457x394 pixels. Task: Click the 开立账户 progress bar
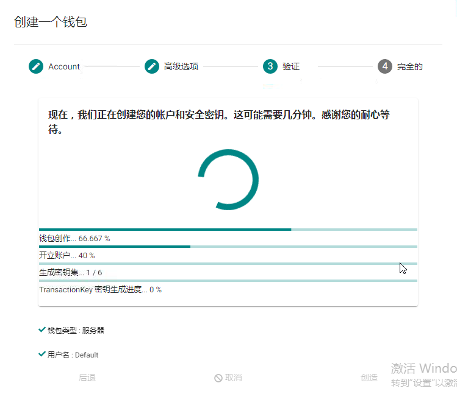[228, 247]
